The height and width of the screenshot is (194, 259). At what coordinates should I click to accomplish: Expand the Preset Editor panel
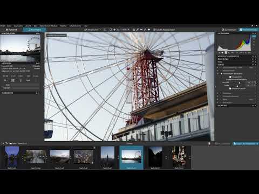[20, 93]
